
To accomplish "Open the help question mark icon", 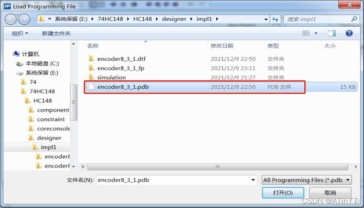I will (x=349, y=33).
